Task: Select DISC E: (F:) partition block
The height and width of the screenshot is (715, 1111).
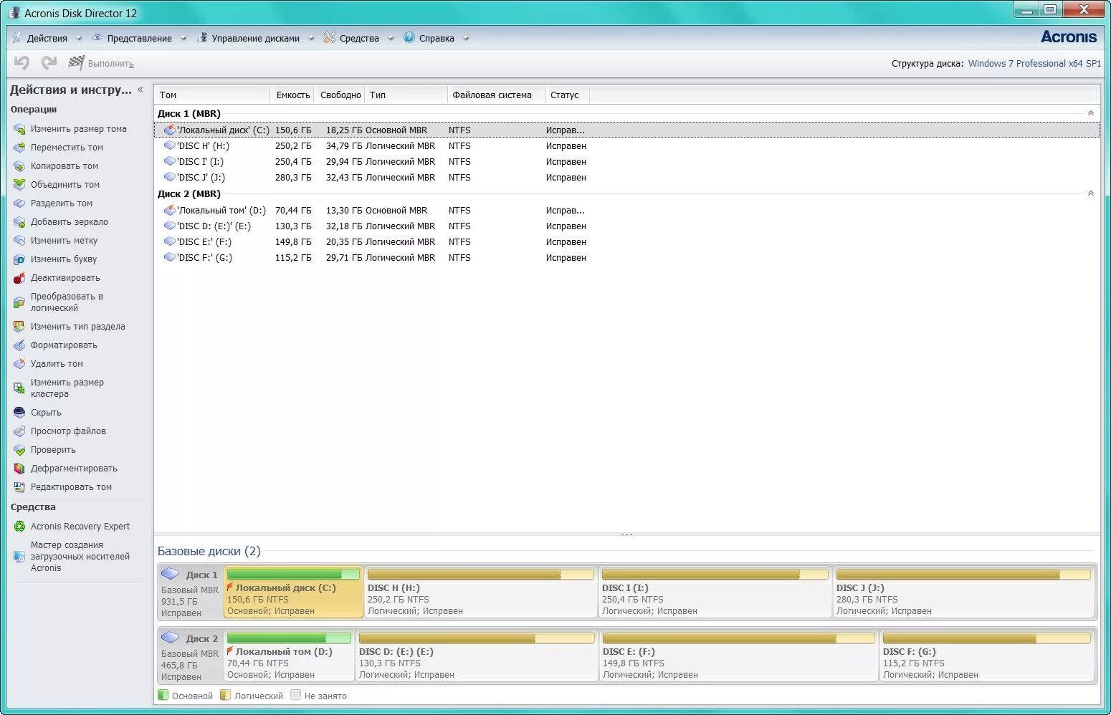Action: [x=739, y=656]
